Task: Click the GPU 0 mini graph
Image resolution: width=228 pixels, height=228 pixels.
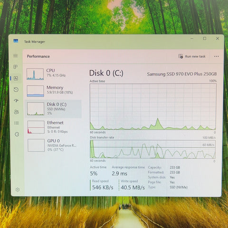Action: [x=36, y=145]
